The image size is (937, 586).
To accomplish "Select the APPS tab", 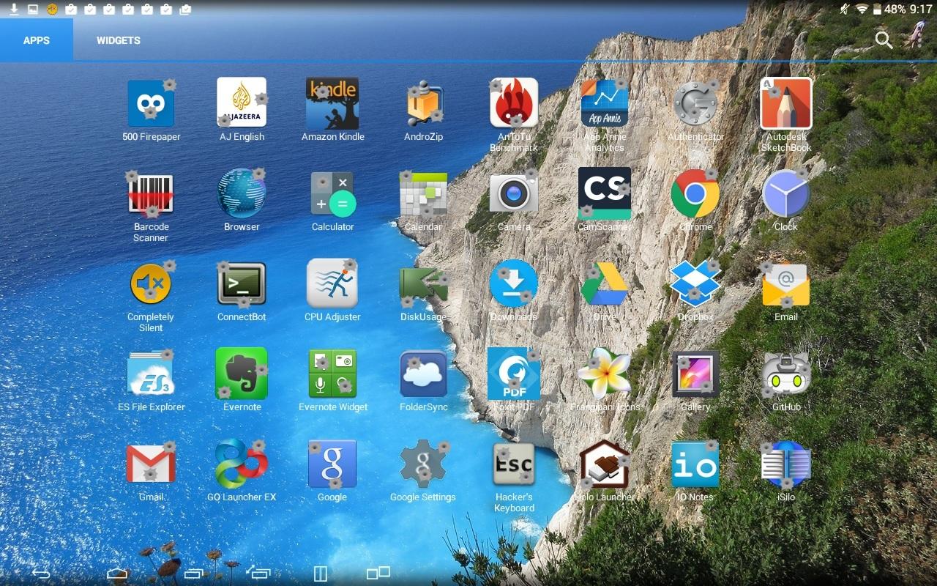I will [37, 40].
